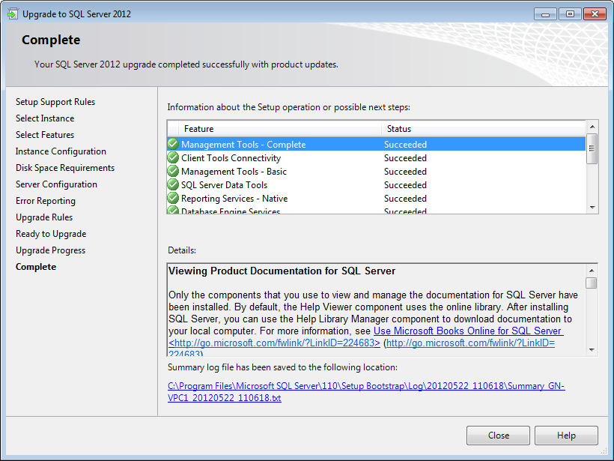This screenshot has height=461, width=614.
Task: Click the Upgrade Progress step
Action: click(50, 250)
